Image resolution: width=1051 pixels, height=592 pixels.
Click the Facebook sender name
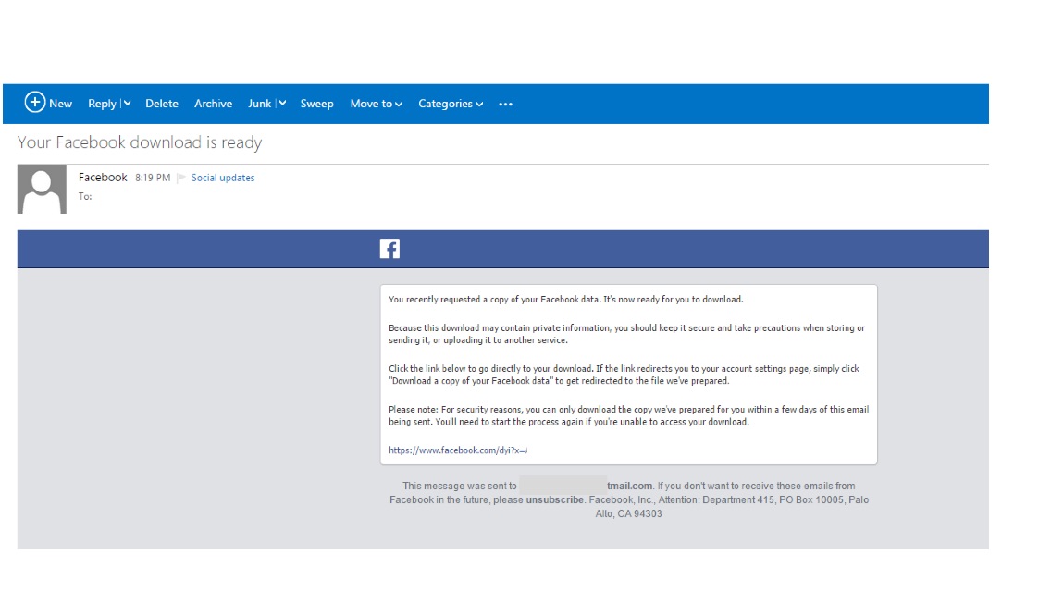click(x=103, y=177)
